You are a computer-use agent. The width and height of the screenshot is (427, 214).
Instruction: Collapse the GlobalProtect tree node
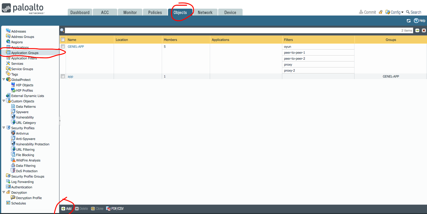pos(4,80)
